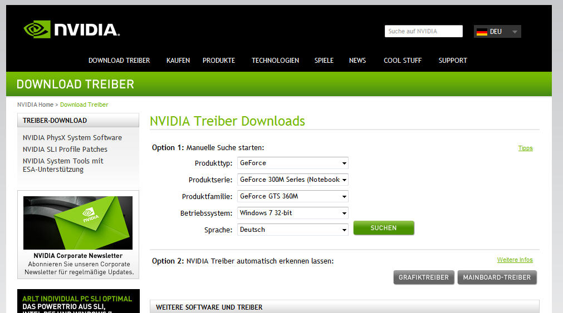Click the NVIDIA logo
The width and height of the screenshot is (563, 313).
[72, 29]
